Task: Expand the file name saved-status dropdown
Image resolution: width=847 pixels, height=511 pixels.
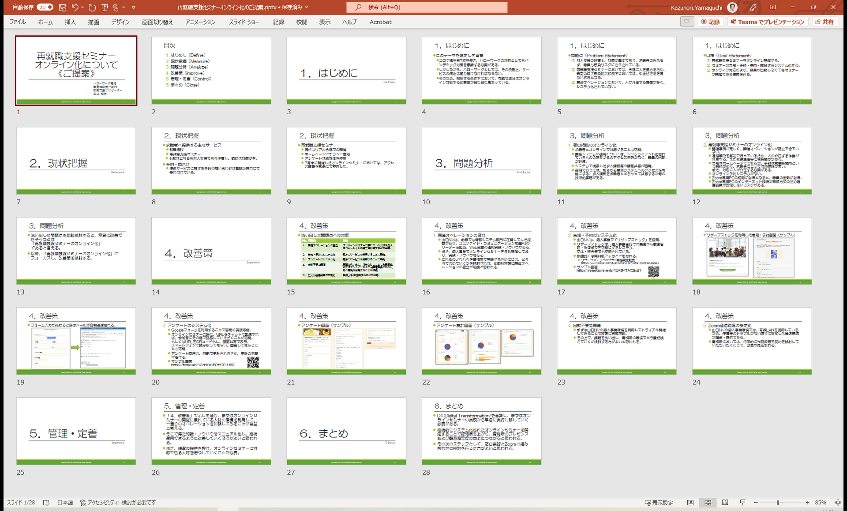Action: click(x=307, y=8)
